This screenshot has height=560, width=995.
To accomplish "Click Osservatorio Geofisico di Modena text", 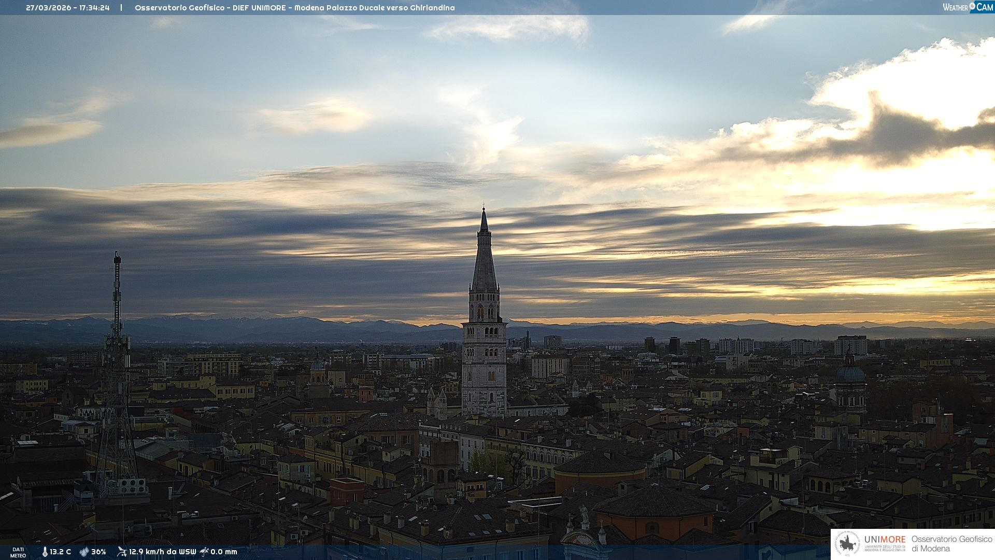I will point(951,543).
